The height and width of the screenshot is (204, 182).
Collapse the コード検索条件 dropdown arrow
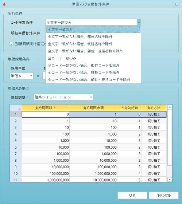139,22
